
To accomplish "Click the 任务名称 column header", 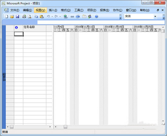I will pyautogui.click(x=35, y=28).
